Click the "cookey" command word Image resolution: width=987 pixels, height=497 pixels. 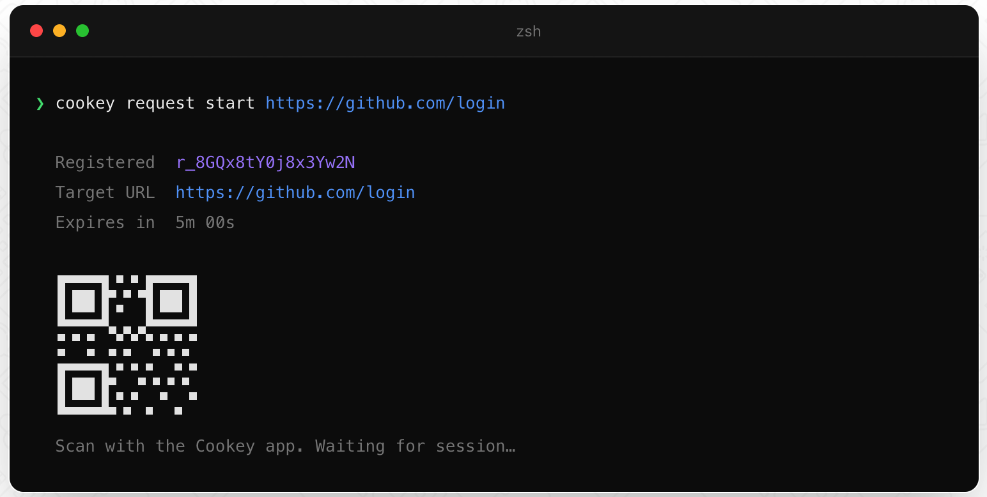(x=85, y=103)
